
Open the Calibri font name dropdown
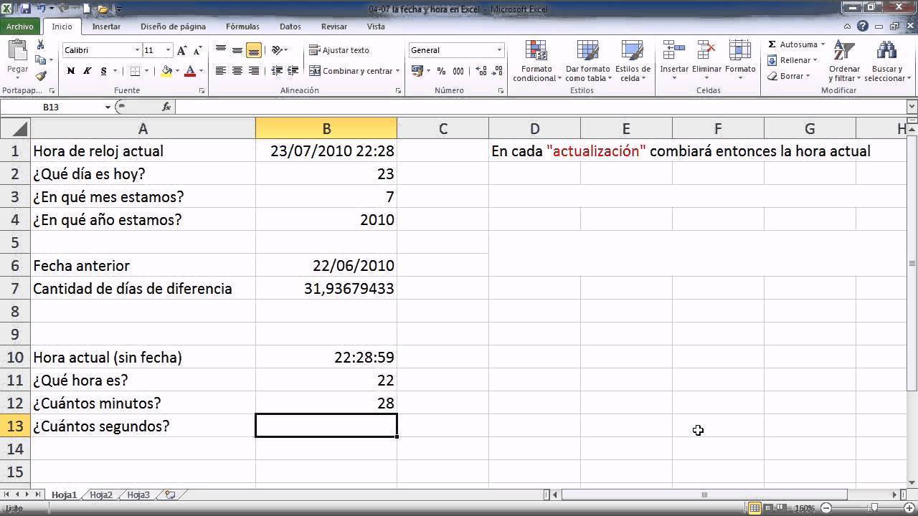pos(137,50)
